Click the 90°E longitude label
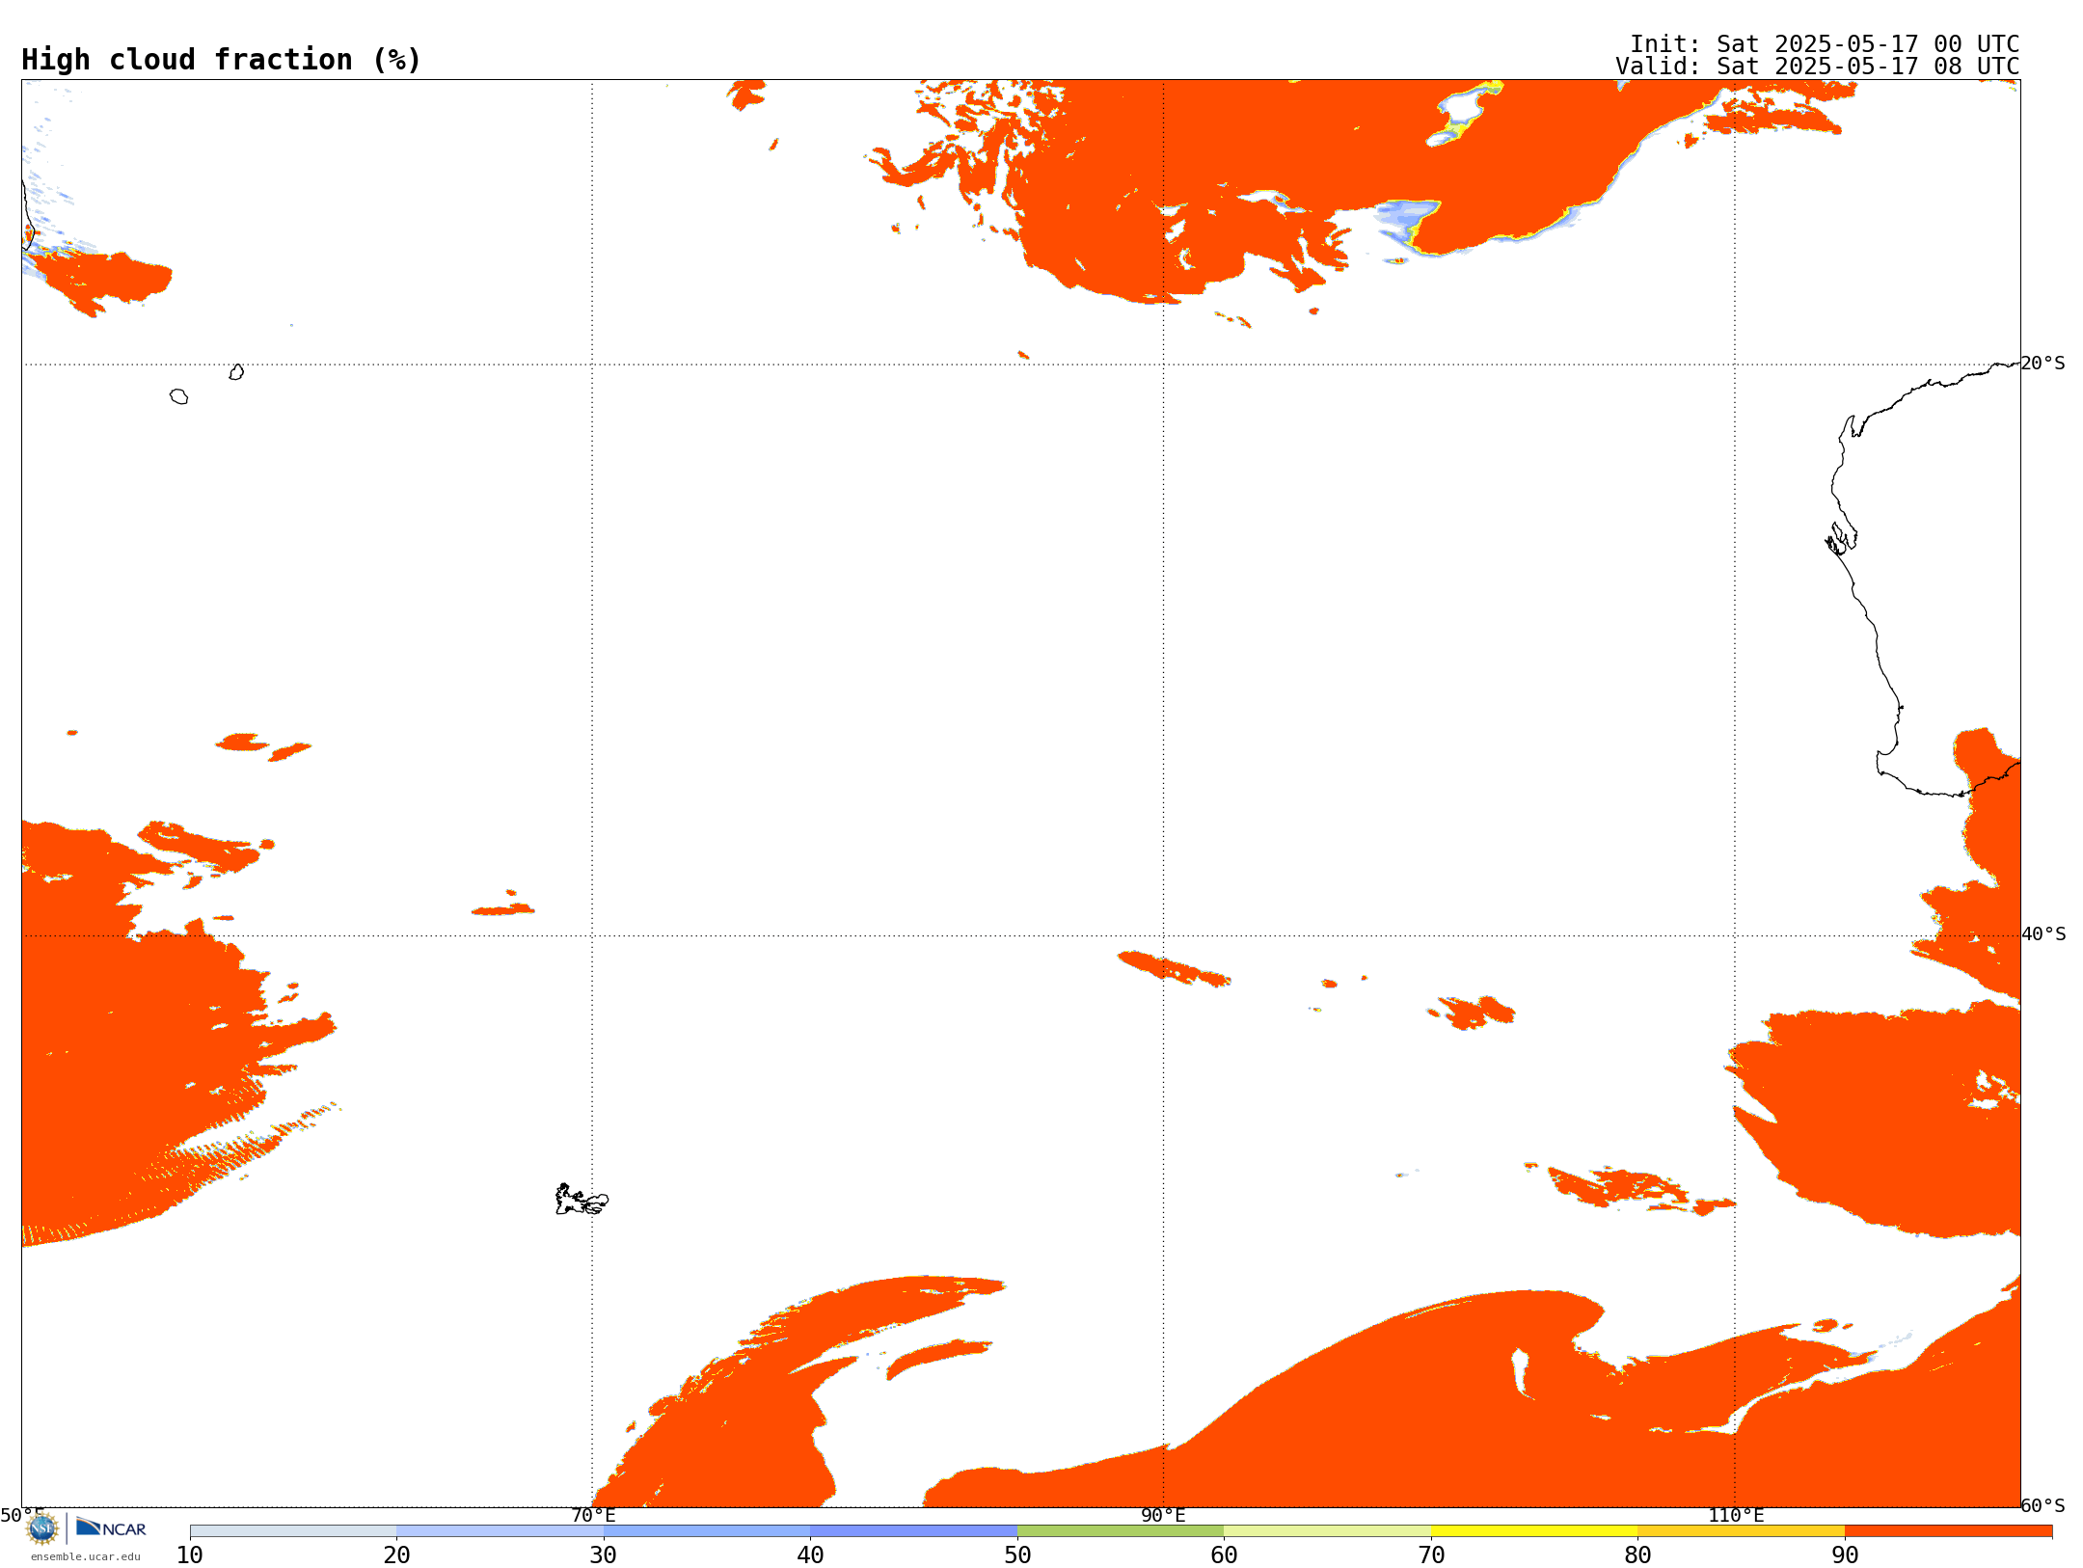Image resolution: width=2083 pixels, height=1568 pixels. click(x=1164, y=1516)
